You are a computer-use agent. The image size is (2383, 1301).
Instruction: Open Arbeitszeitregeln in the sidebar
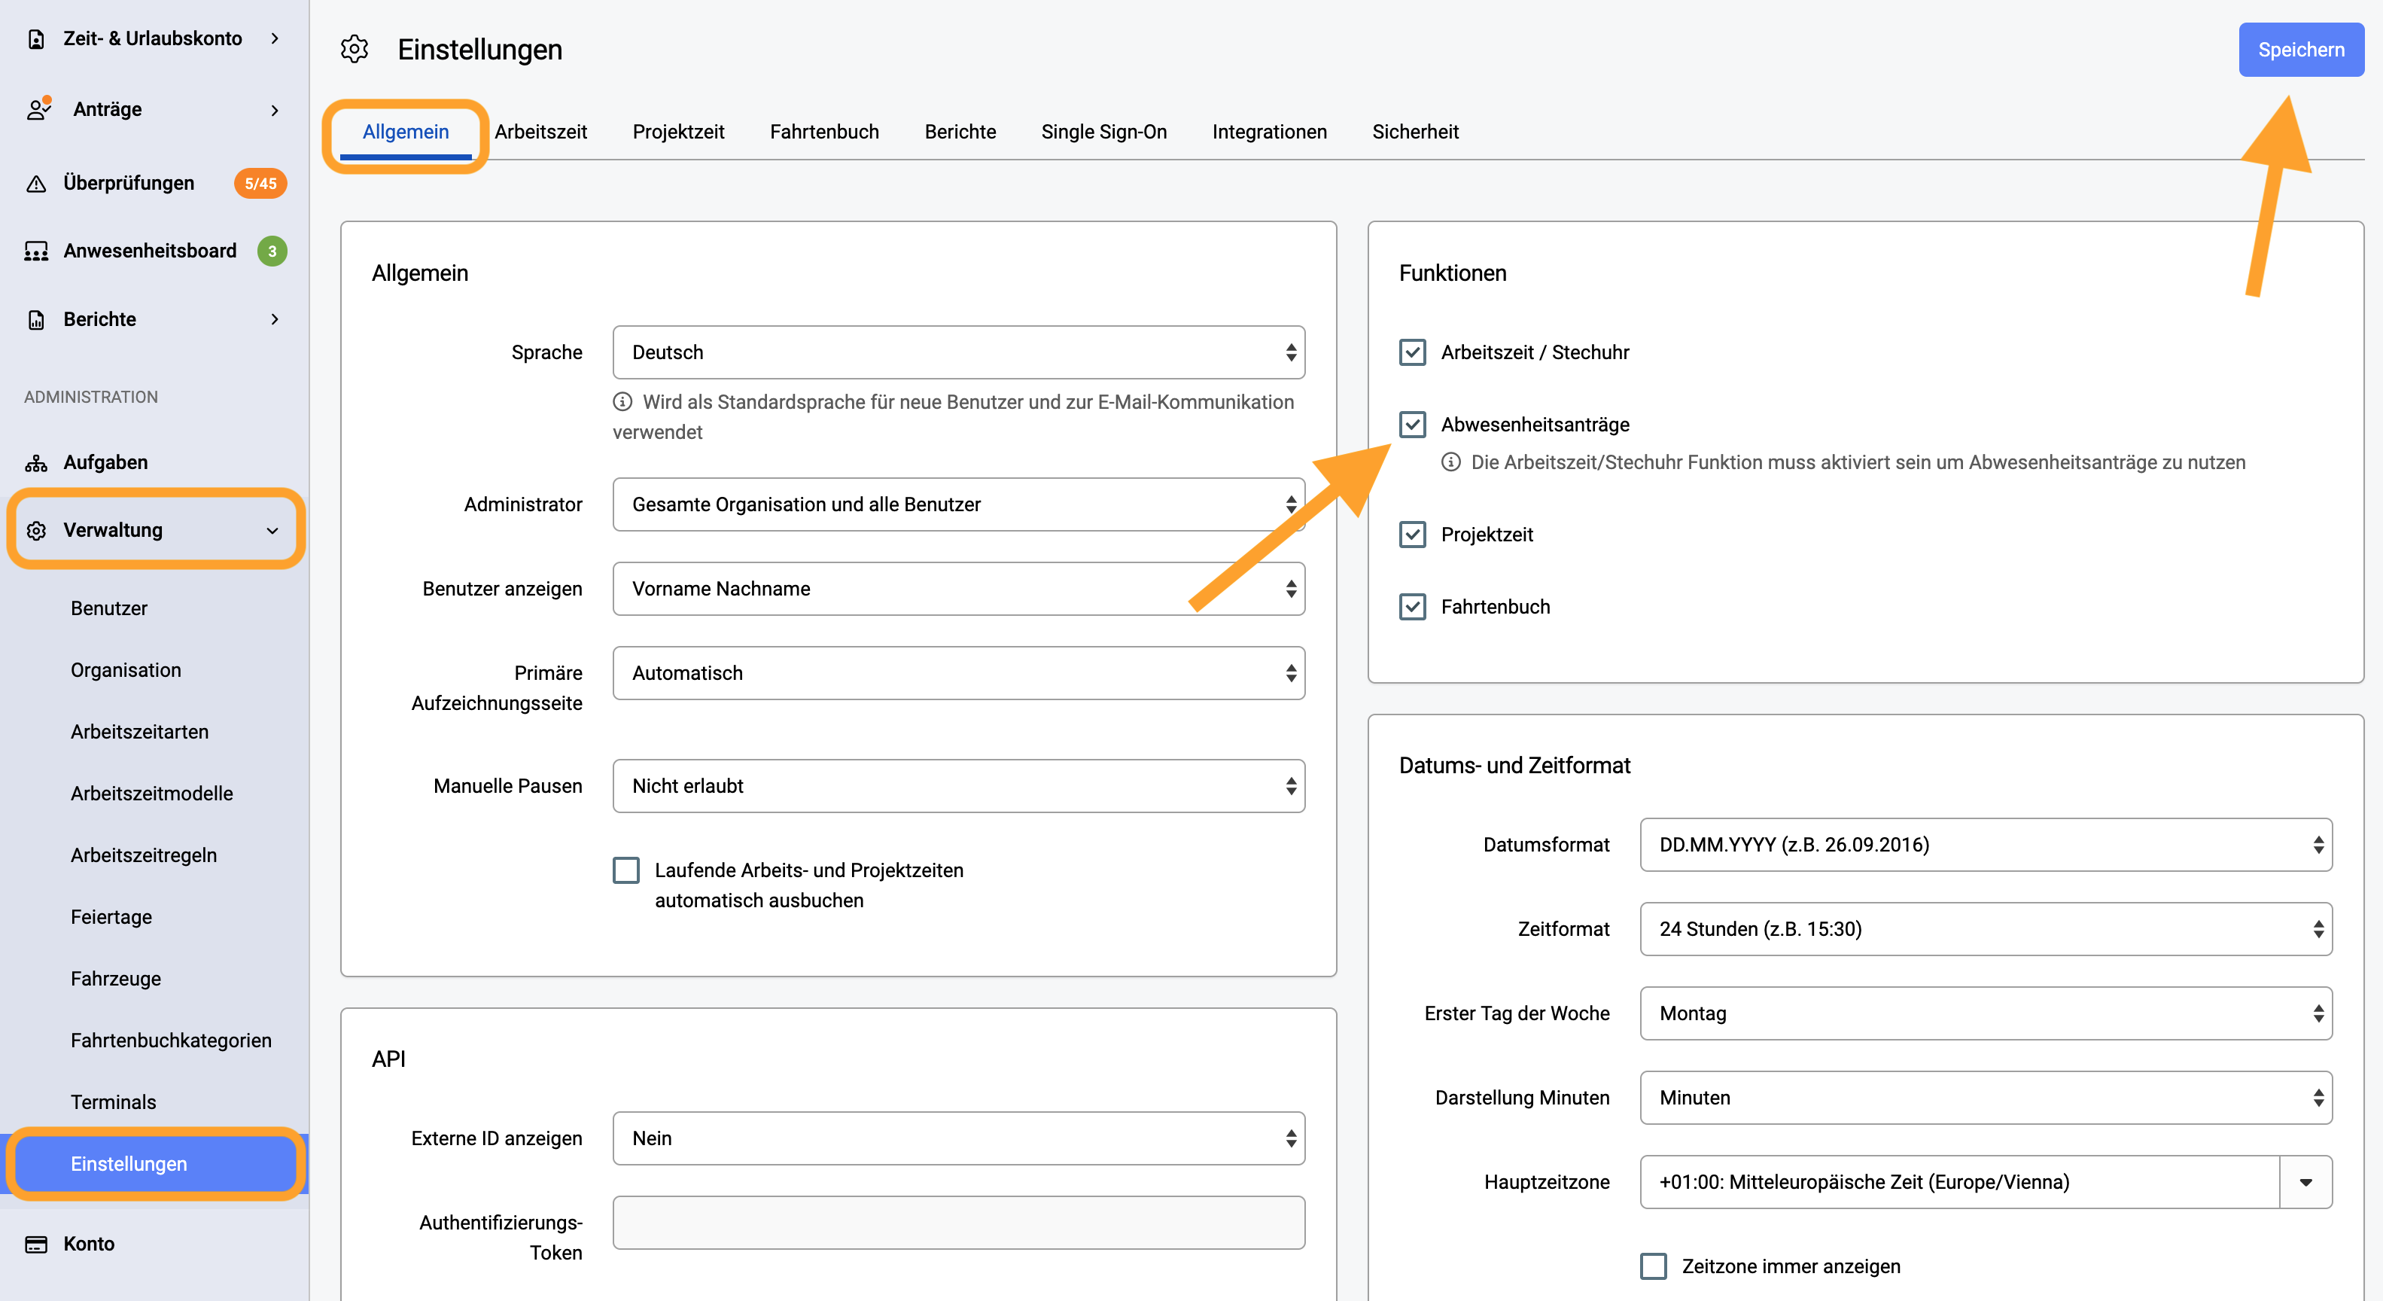pos(144,855)
